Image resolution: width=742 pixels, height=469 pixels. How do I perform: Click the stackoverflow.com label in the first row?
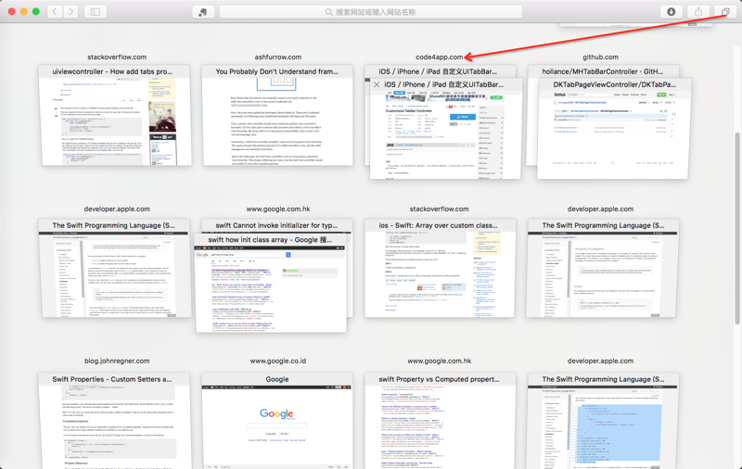(x=117, y=57)
